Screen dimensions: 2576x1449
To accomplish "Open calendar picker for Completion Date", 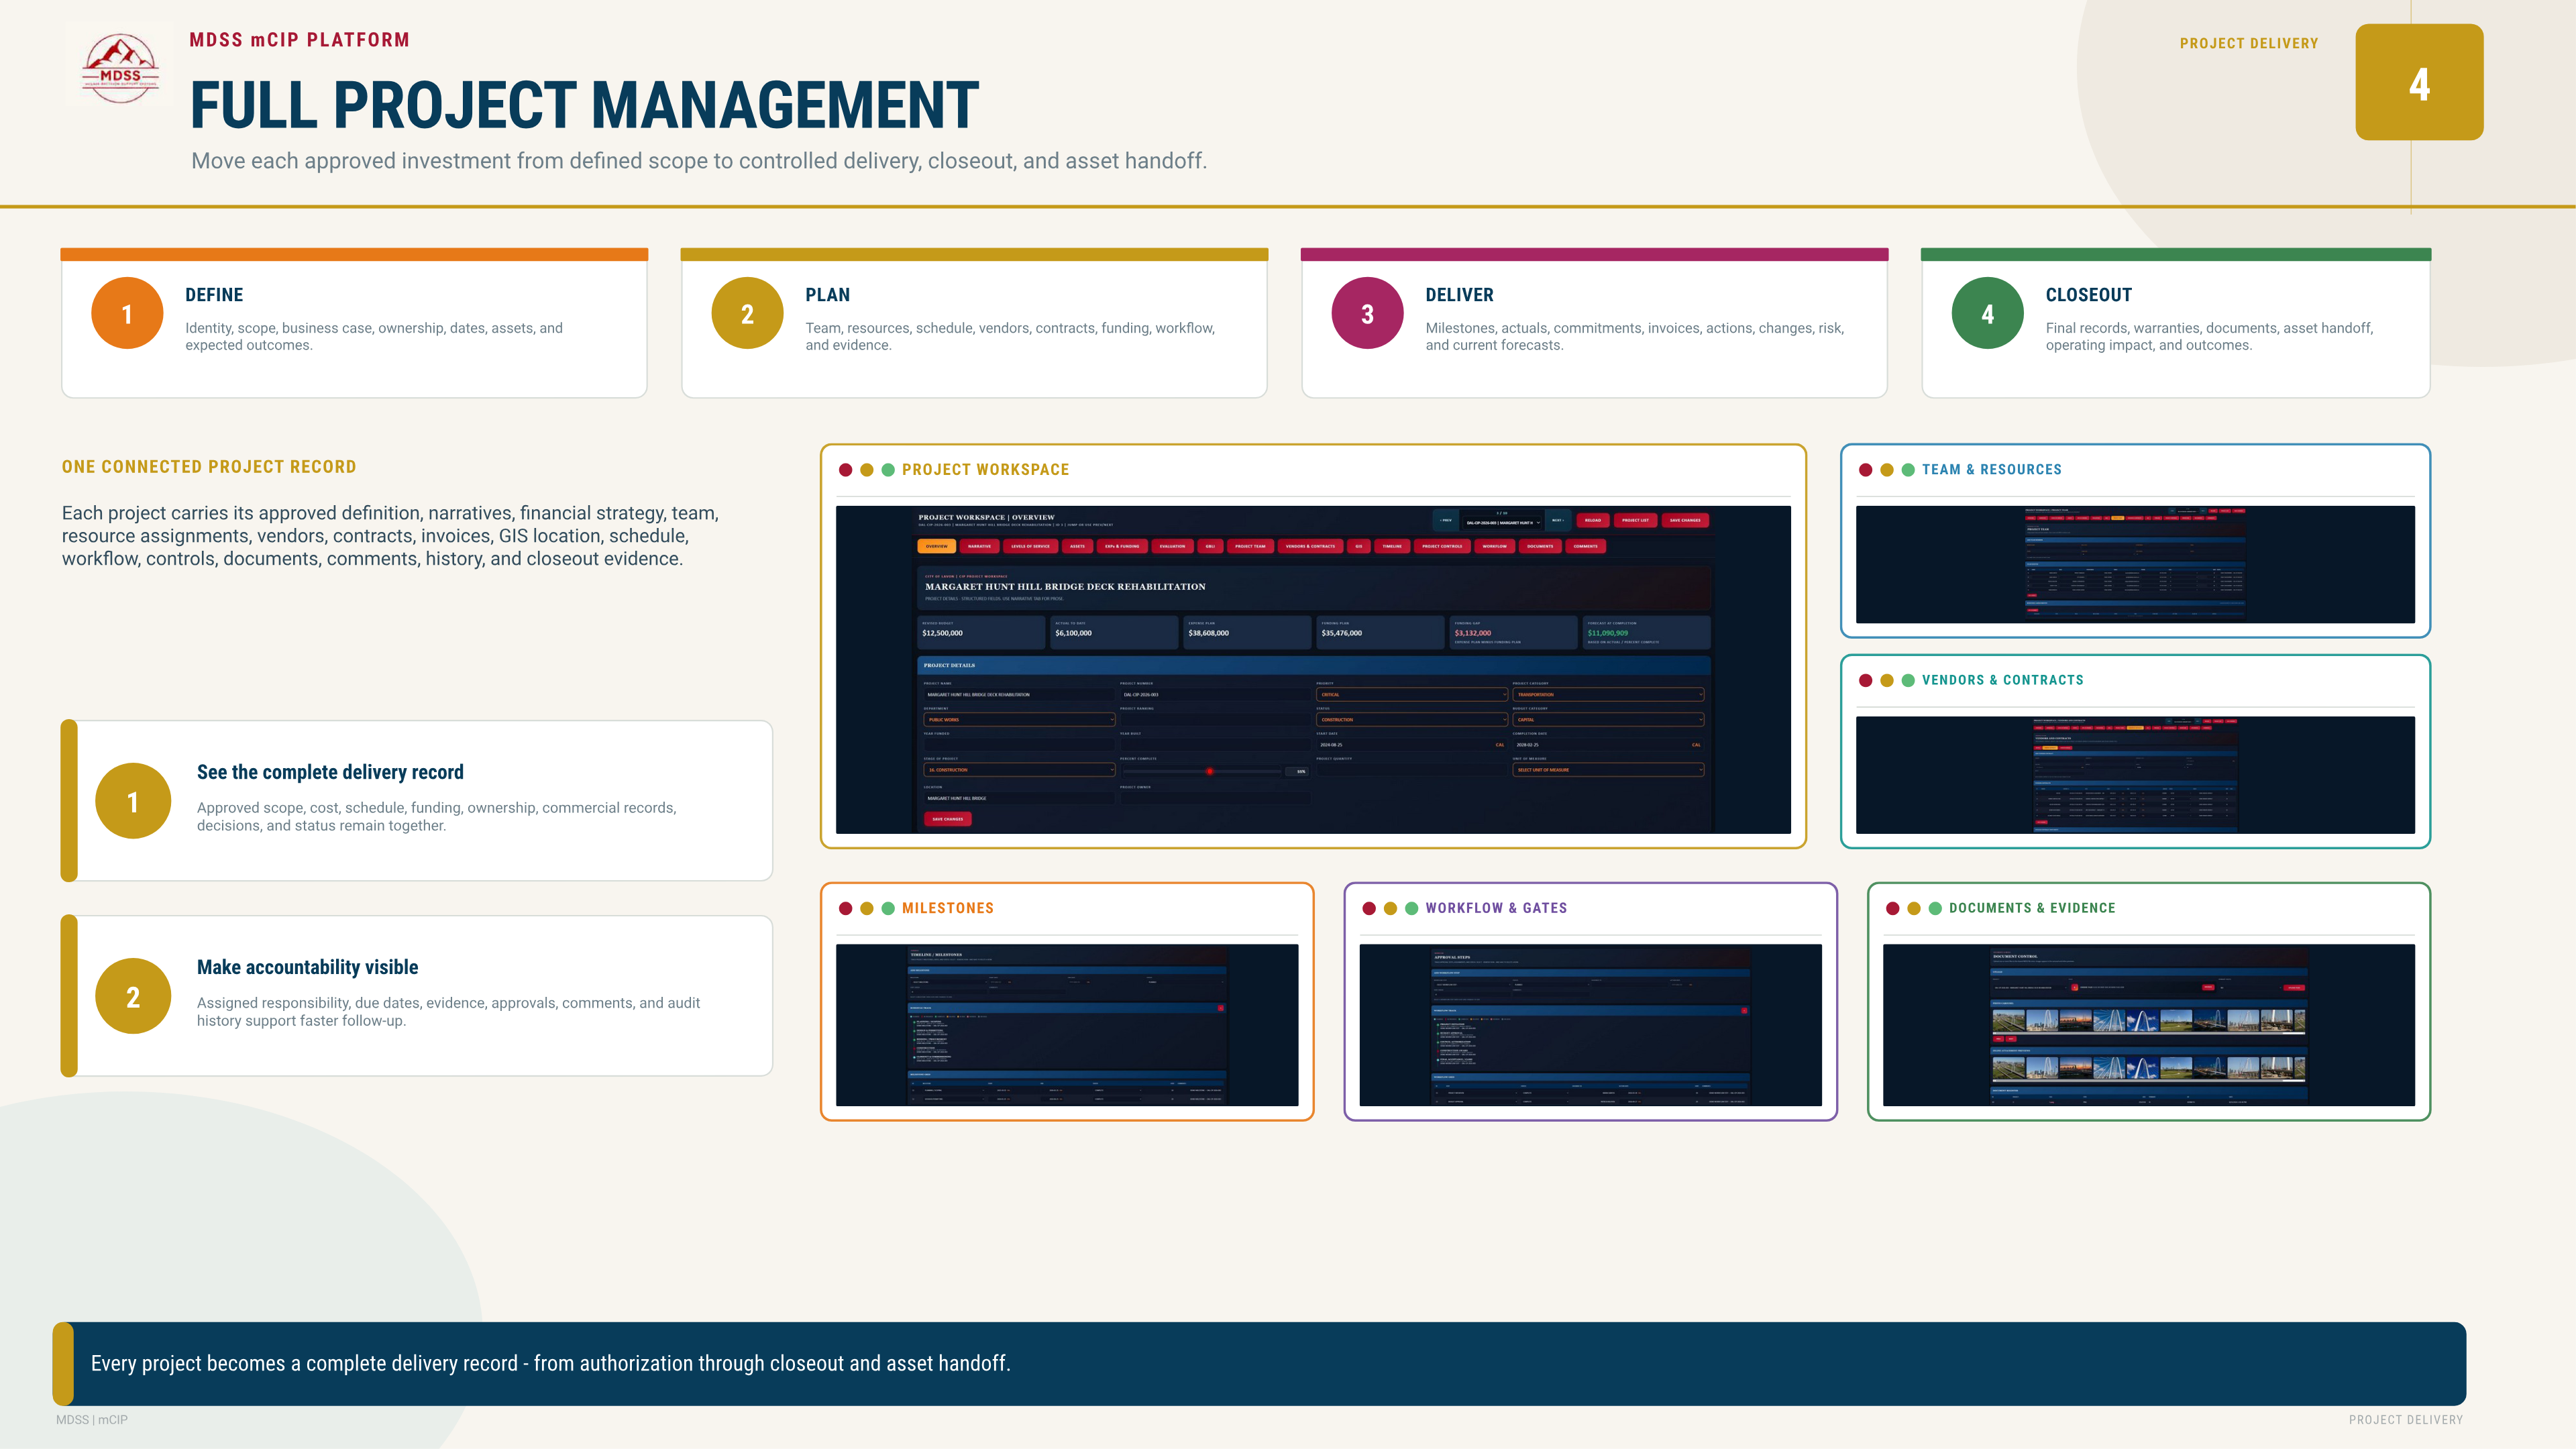I will pyautogui.click(x=1696, y=745).
